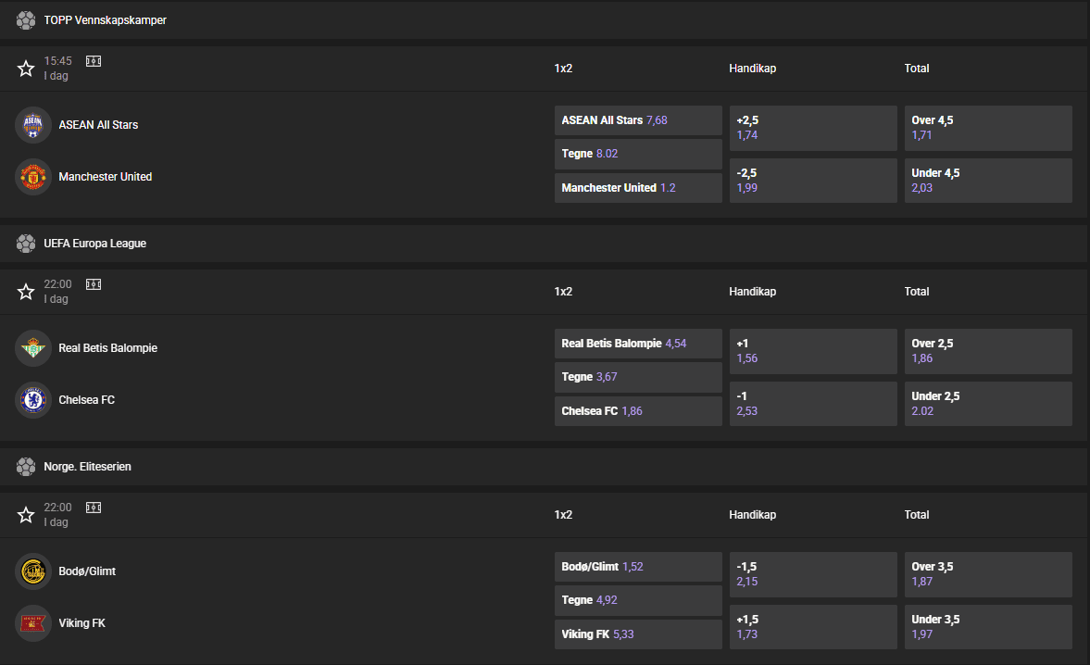
Task: Bet on Manchester United win at 1.2
Action: coord(638,188)
